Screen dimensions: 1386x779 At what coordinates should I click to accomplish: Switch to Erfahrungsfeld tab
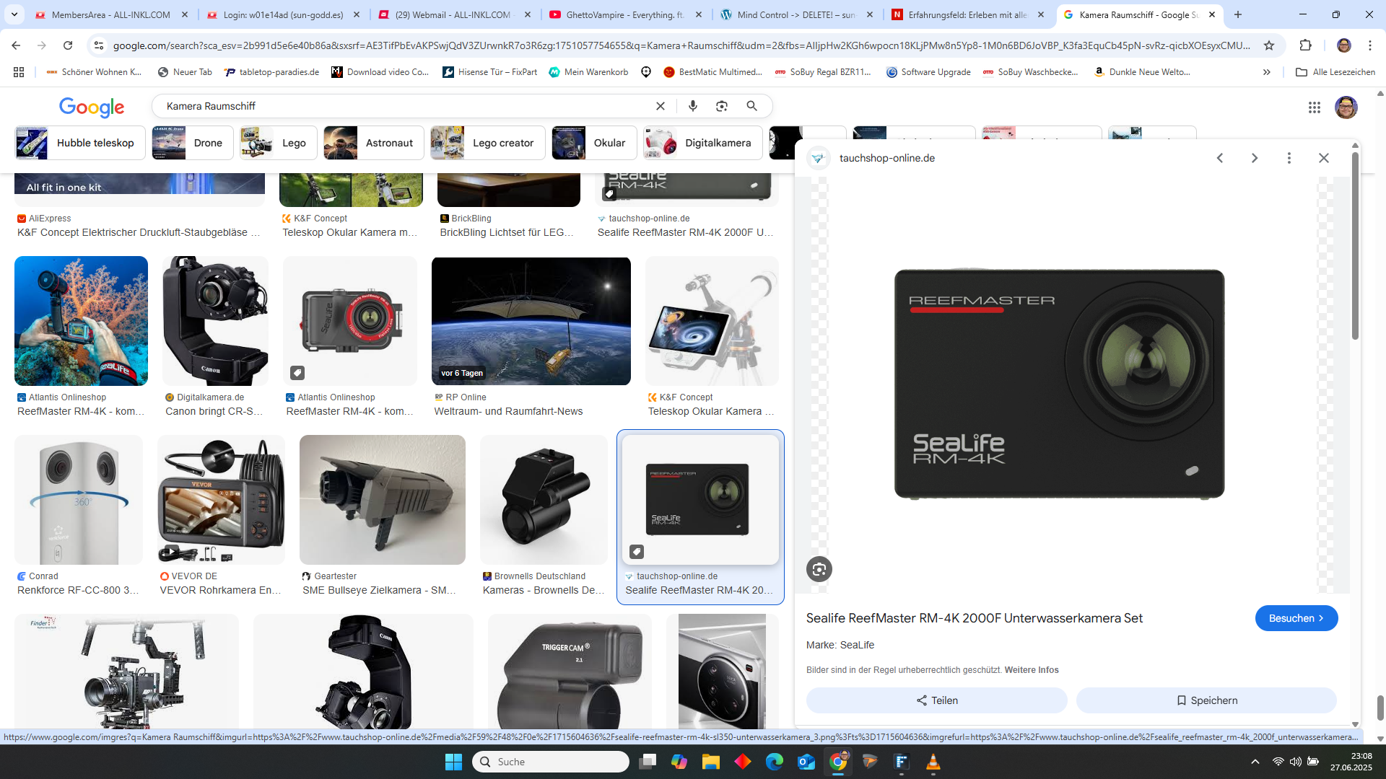point(967,14)
